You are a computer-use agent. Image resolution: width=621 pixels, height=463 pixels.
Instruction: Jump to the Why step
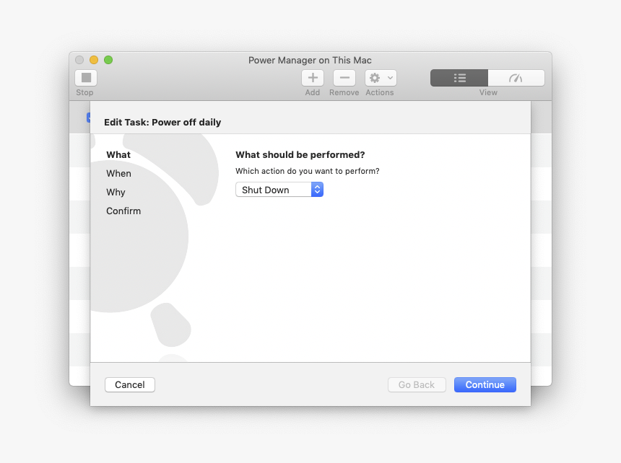[116, 192]
